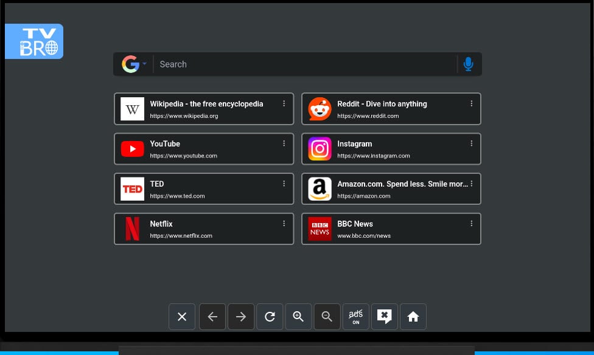Screen dimensions: 594x355
Task: Open BBC News bookmark three-dot menu
Action: click(x=471, y=224)
